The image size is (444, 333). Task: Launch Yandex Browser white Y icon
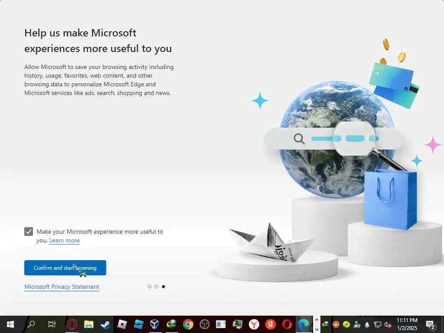[254, 324]
